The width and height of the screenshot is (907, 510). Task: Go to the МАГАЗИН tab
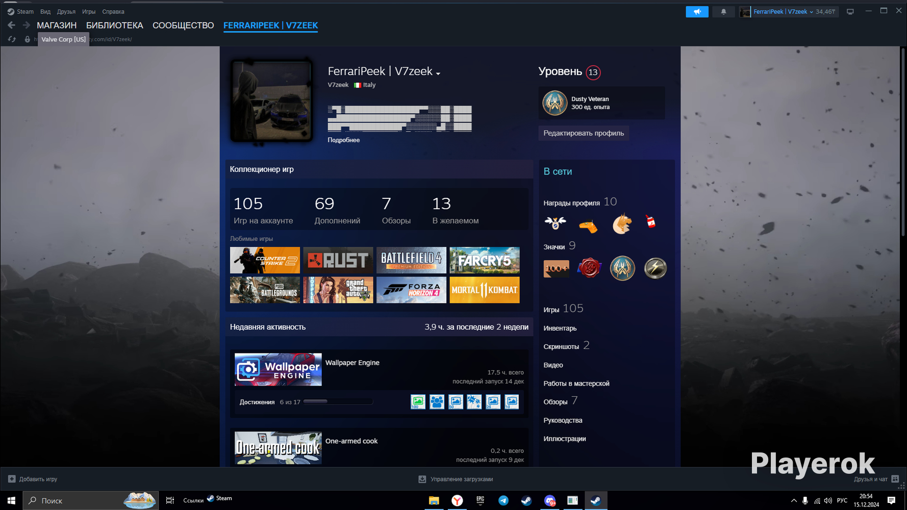coord(57,25)
